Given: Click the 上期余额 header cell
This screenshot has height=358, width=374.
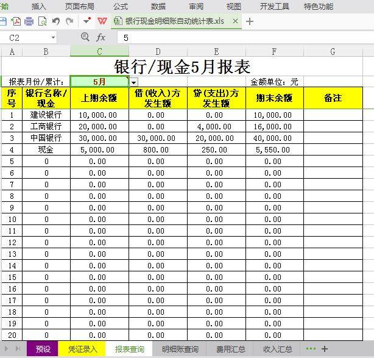Looking at the screenshot, I should coord(99,98).
